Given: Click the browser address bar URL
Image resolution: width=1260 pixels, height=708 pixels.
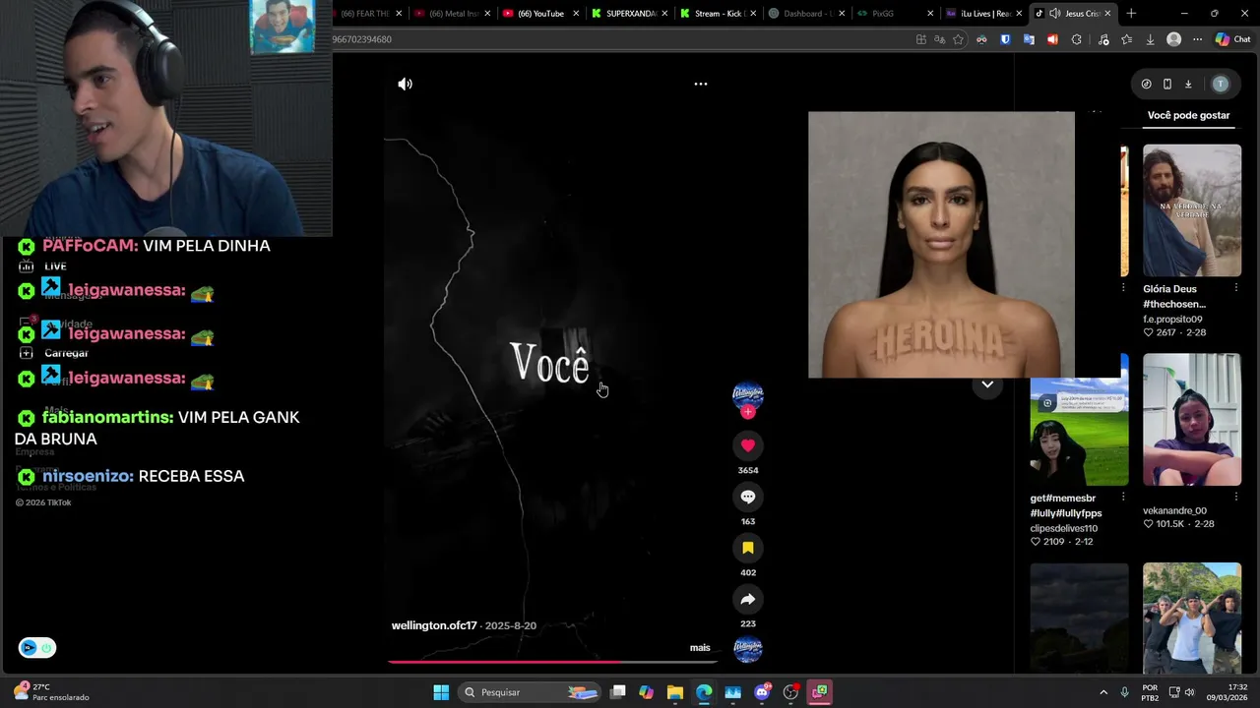Looking at the screenshot, I should tap(361, 39).
